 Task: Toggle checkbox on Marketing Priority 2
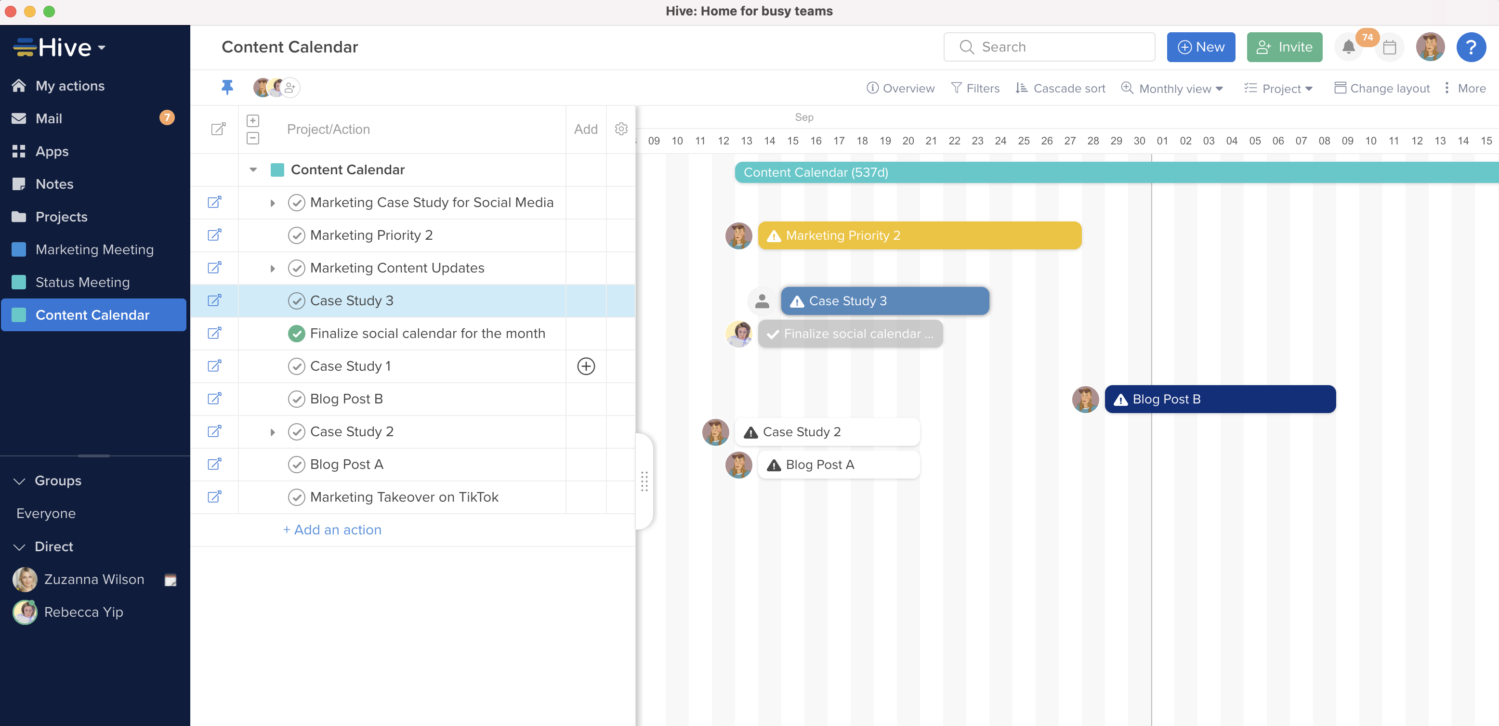[x=295, y=235]
